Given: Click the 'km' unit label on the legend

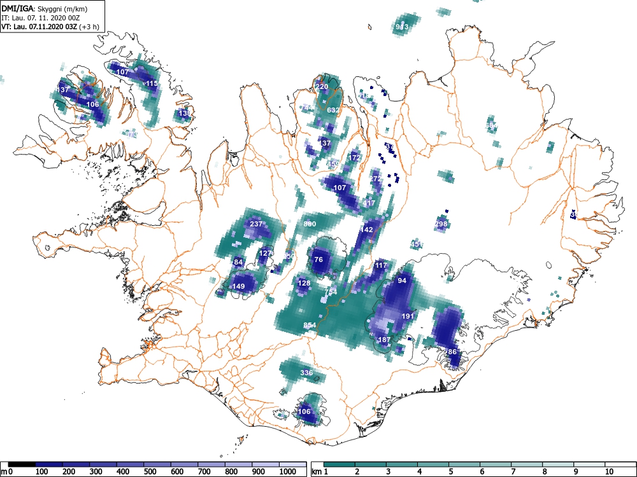Looking at the screenshot, I should (x=317, y=472).
